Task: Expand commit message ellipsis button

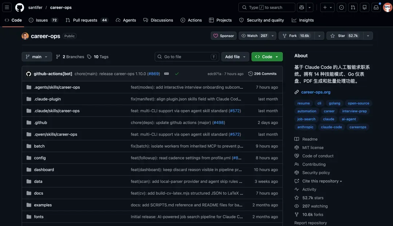Action: click(166, 74)
